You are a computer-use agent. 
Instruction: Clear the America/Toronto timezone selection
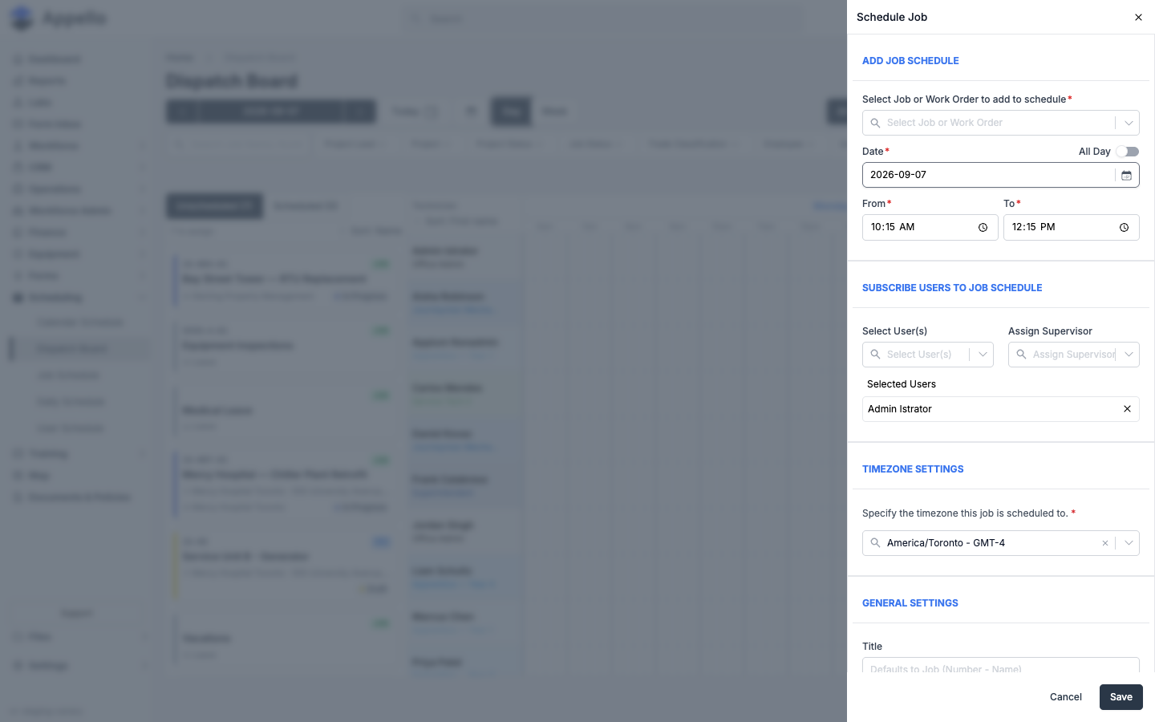(1104, 543)
